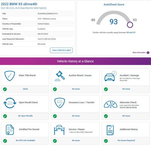This screenshot has width=151, height=146.
Task: Click green checkmark under Odometer Check
Action: pos(106,116)
